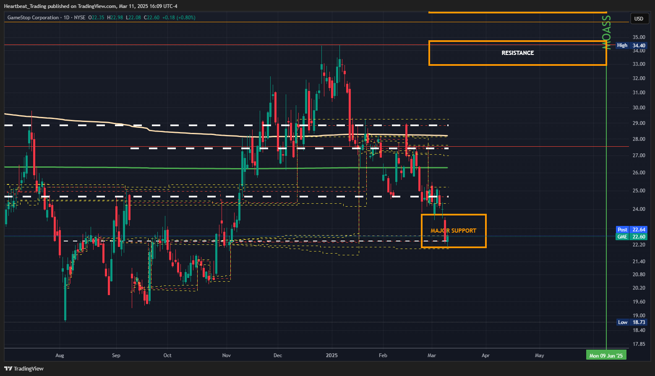Click the Apr label on time axis
655x376 pixels.
click(x=485, y=355)
